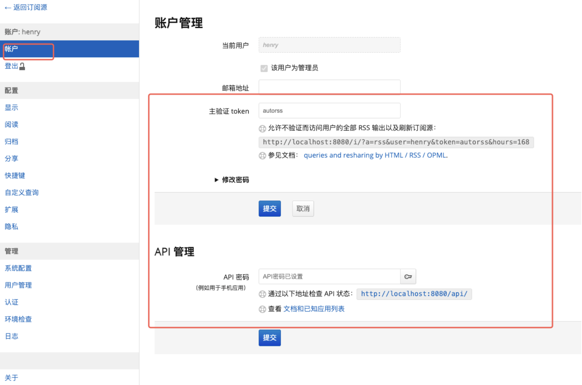Open the 扩展 page
Viewport: 582px width, 385px height.
tap(11, 209)
